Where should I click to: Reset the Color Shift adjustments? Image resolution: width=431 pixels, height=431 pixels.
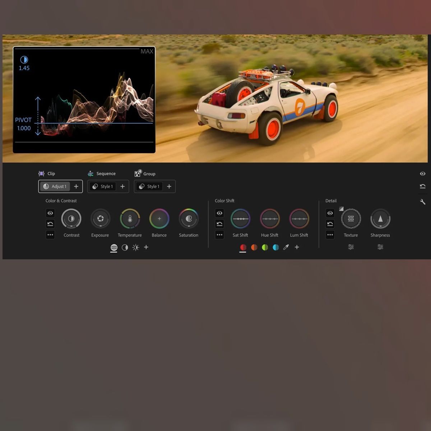(x=219, y=224)
